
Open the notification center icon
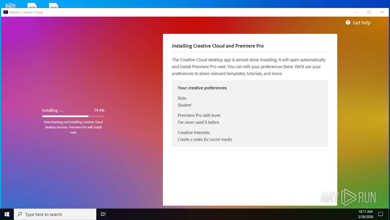tap(381, 214)
